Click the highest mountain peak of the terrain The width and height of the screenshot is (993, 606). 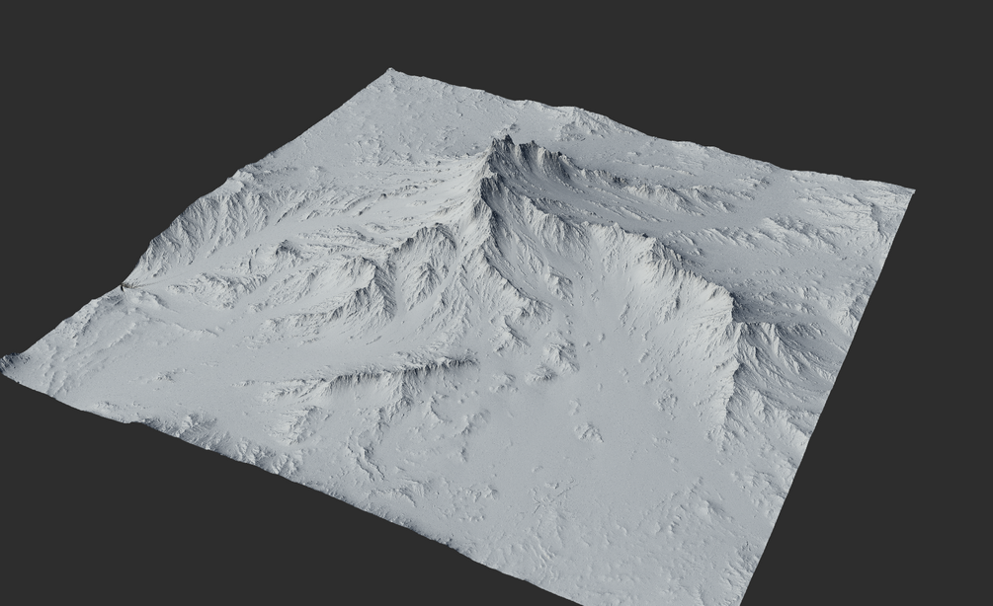click(507, 140)
